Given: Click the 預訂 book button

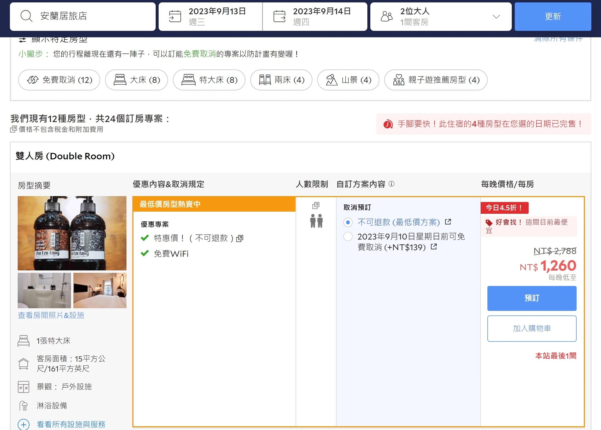Looking at the screenshot, I should (532, 298).
